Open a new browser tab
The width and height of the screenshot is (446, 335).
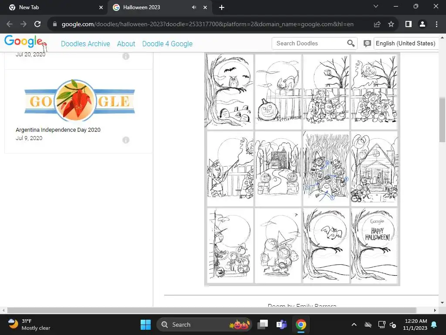click(222, 7)
